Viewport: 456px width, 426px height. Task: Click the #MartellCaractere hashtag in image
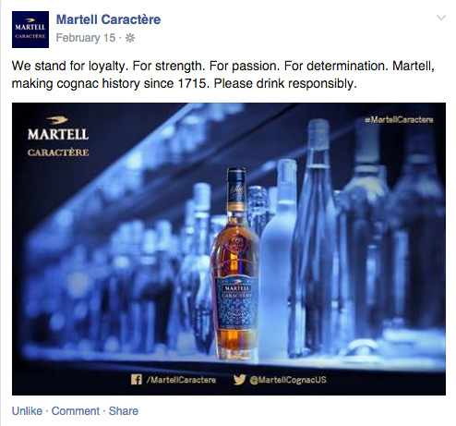click(x=399, y=119)
